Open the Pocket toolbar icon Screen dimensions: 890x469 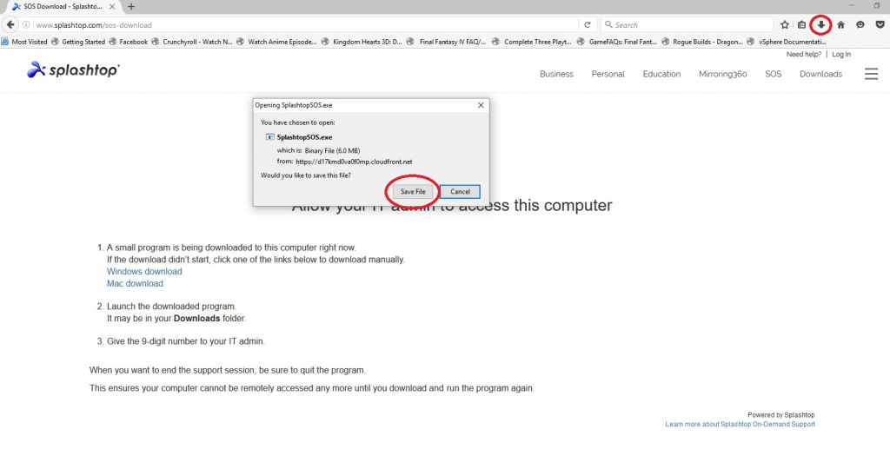pyautogui.click(x=880, y=25)
